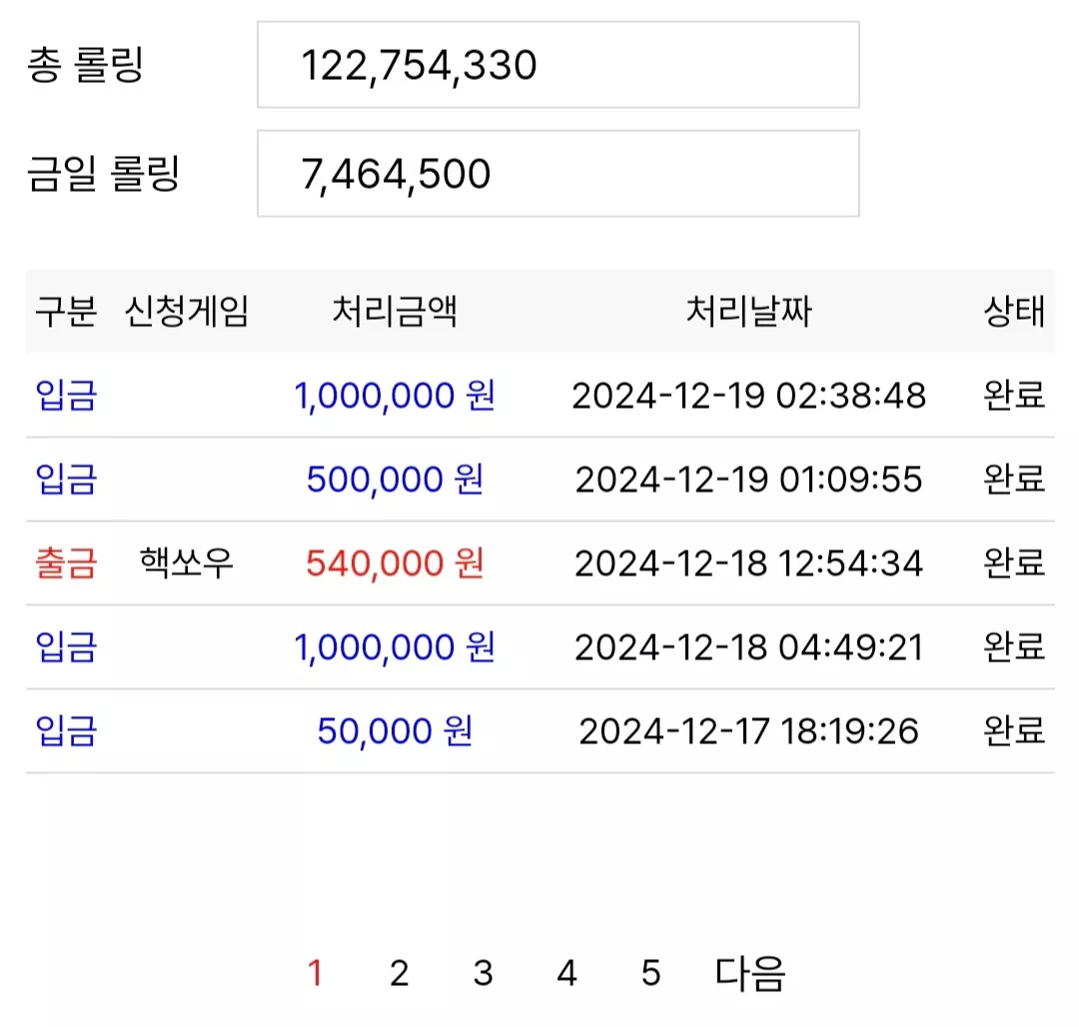Image resolution: width=1079 pixels, height=1027 pixels.
Task: Go to page 3
Action: coord(484,973)
